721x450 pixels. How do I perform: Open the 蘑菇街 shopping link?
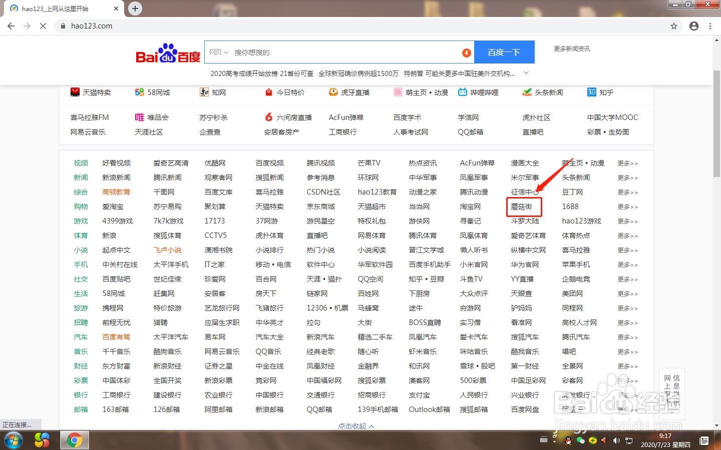pyautogui.click(x=521, y=206)
